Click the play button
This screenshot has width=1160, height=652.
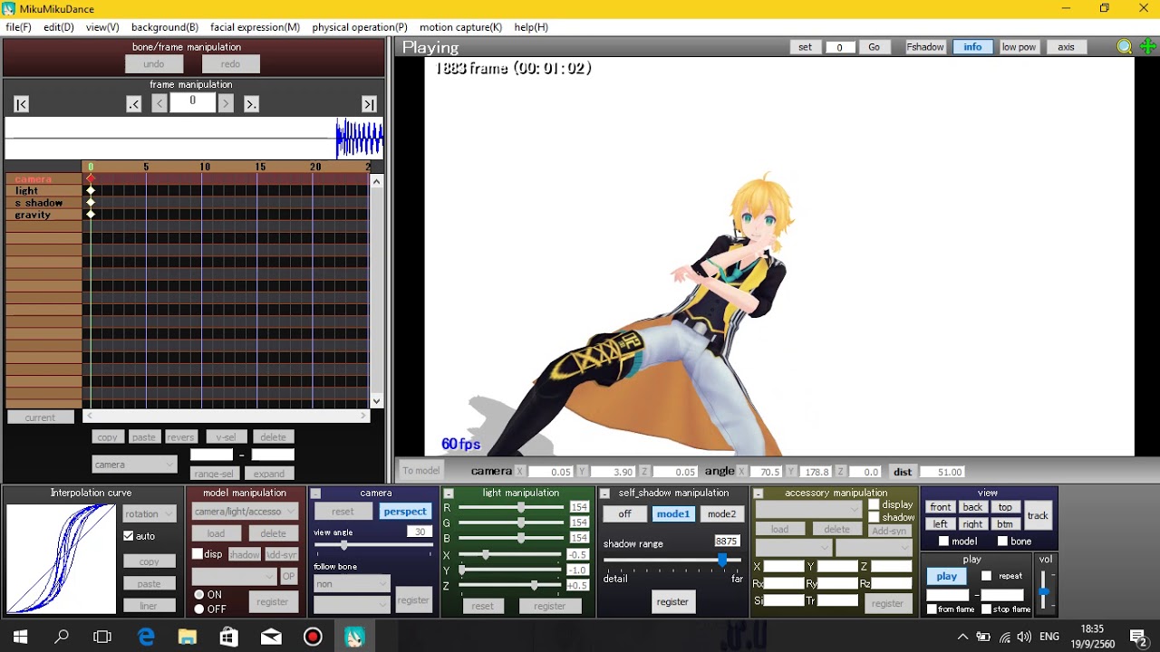coord(947,576)
